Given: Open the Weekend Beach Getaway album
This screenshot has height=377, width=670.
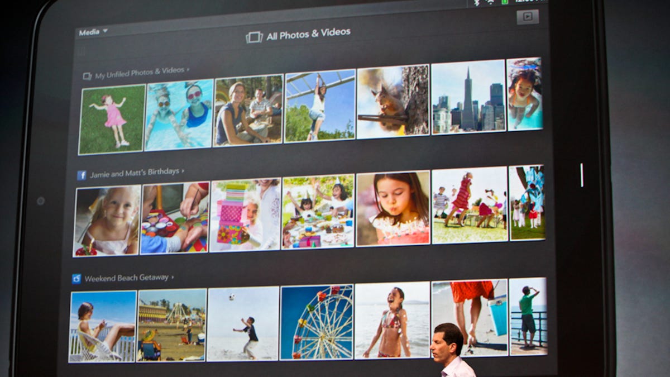Looking at the screenshot, I should (x=128, y=278).
